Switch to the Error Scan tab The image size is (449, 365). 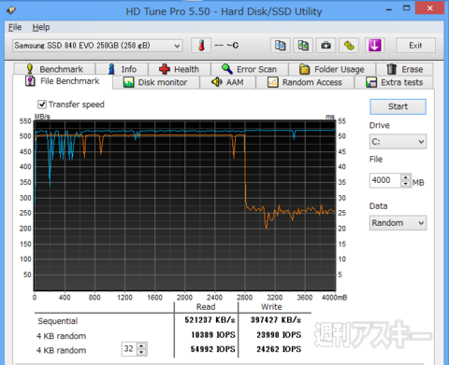[x=250, y=69]
